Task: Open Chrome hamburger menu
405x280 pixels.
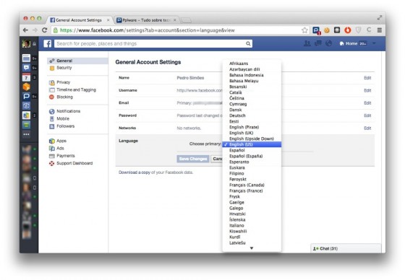Action: (x=380, y=30)
